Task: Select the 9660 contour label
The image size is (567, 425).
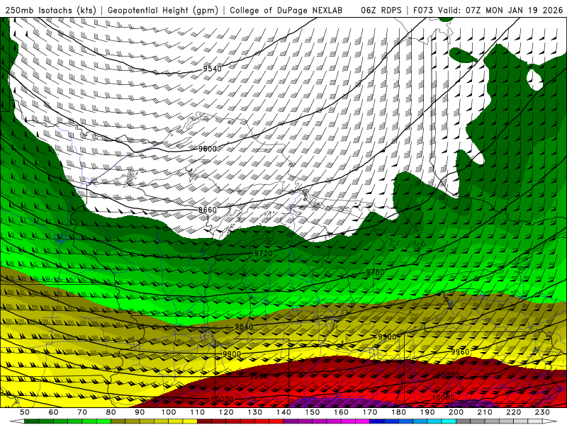Action: click(x=208, y=210)
